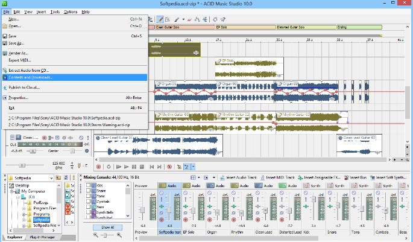The height and width of the screenshot is (242, 413).
Task: Zoom out the channel list magnifier
Action: coord(96,235)
